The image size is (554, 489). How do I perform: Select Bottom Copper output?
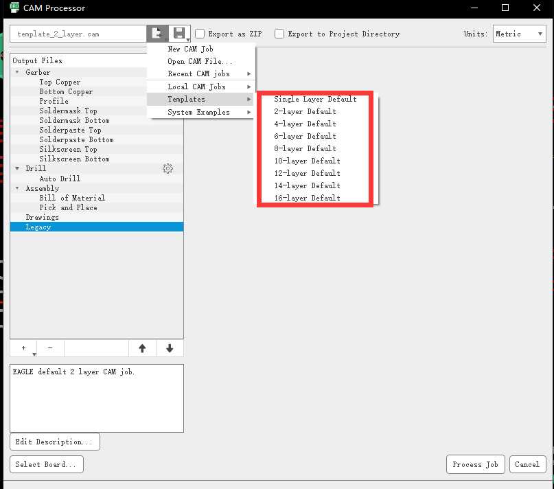(x=66, y=91)
